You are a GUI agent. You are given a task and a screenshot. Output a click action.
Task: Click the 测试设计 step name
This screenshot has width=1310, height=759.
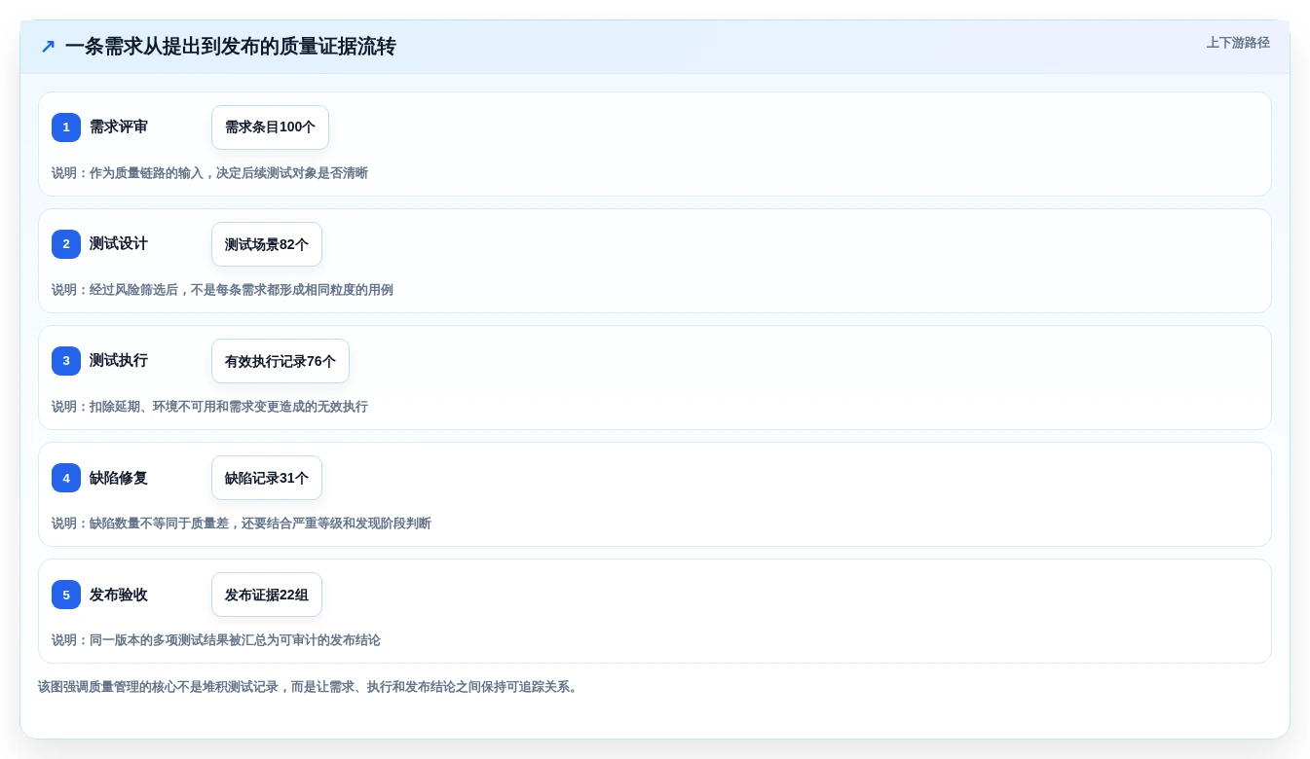119,244
